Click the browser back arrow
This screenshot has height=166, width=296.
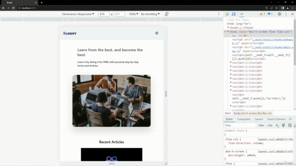(3, 8)
